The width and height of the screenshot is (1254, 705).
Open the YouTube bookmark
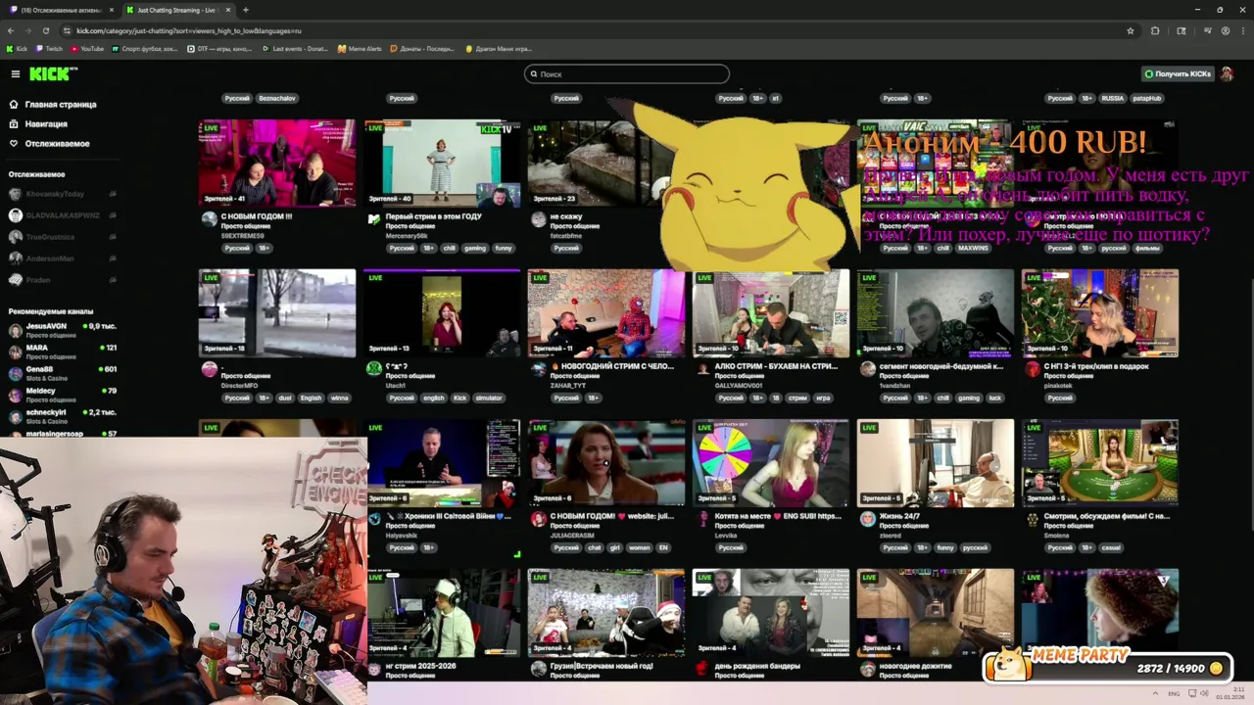coord(87,49)
